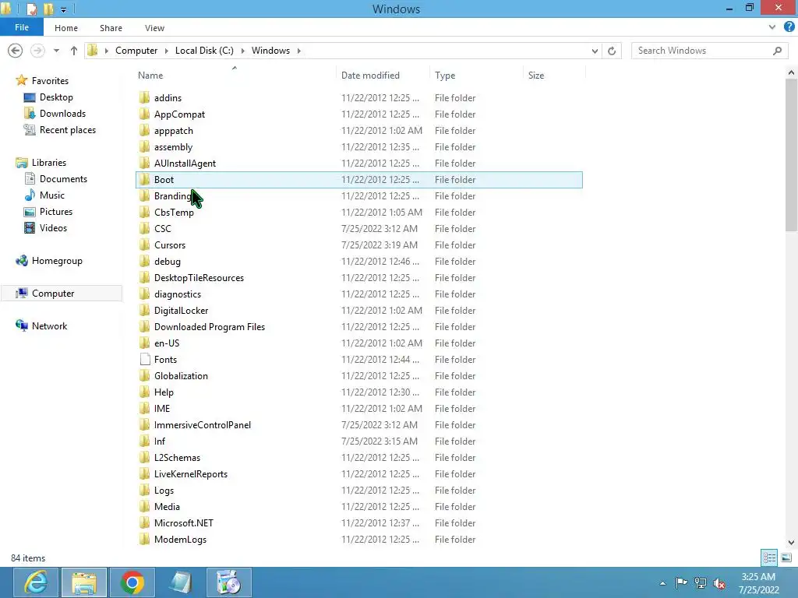Open the Pictures library

click(x=56, y=212)
